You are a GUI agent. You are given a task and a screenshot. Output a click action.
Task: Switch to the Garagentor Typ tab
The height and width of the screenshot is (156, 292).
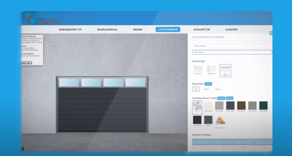tap(70, 30)
